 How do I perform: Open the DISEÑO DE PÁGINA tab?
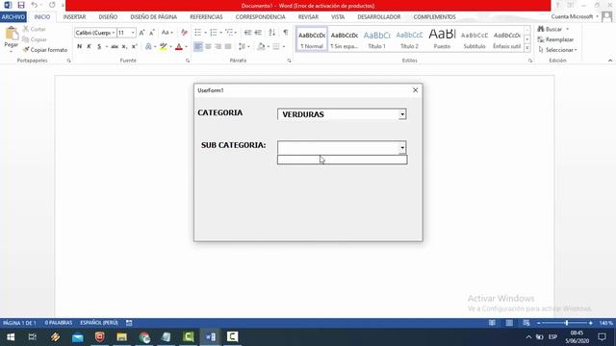coord(154,17)
